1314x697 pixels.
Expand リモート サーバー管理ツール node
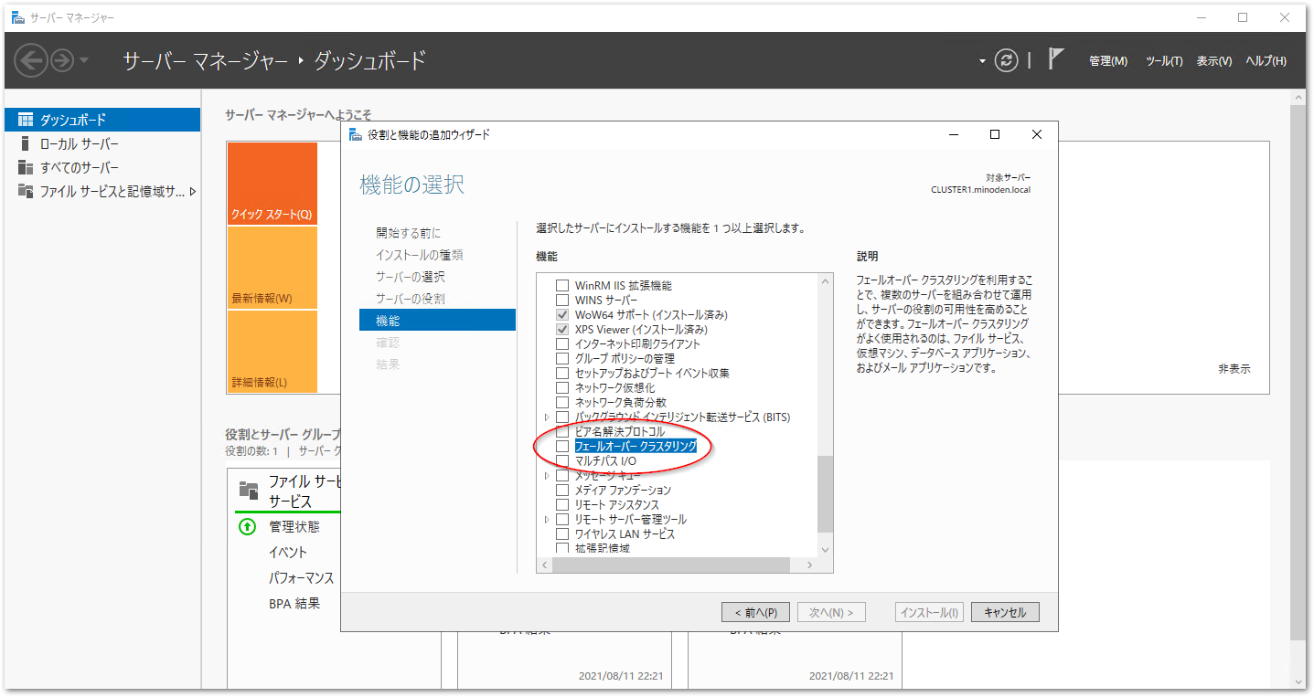click(x=547, y=518)
